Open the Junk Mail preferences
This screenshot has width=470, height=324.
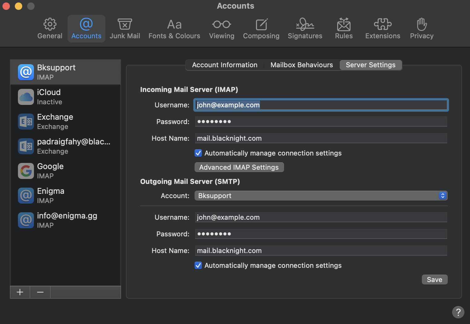coord(125,29)
